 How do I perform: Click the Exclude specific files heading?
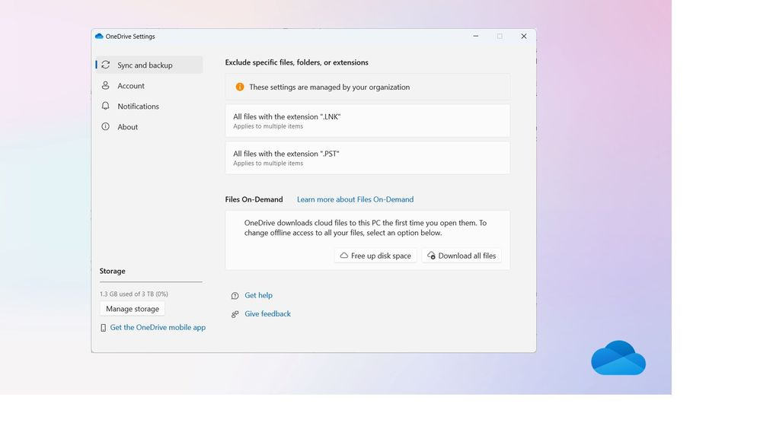point(297,62)
